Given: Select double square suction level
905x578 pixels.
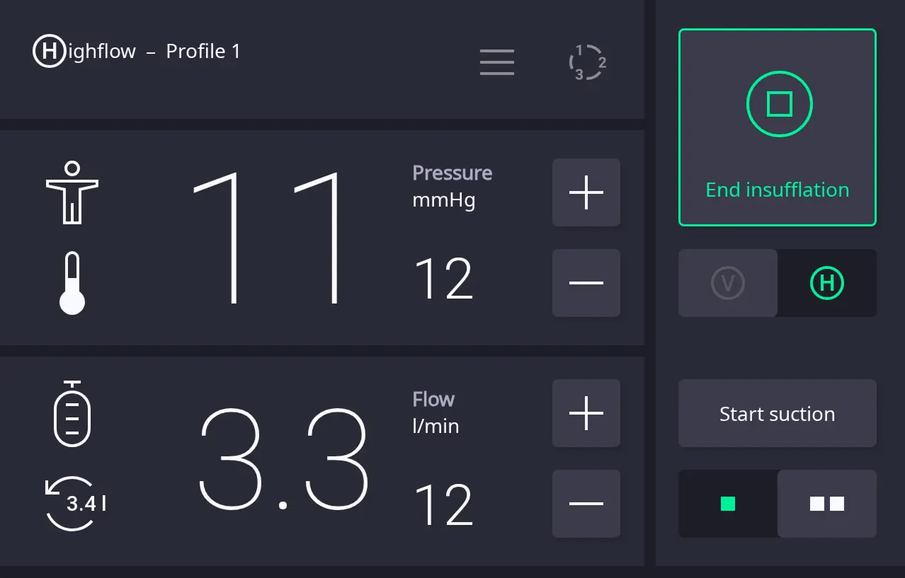Looking at the screenshot, I should tap(827, 504).
